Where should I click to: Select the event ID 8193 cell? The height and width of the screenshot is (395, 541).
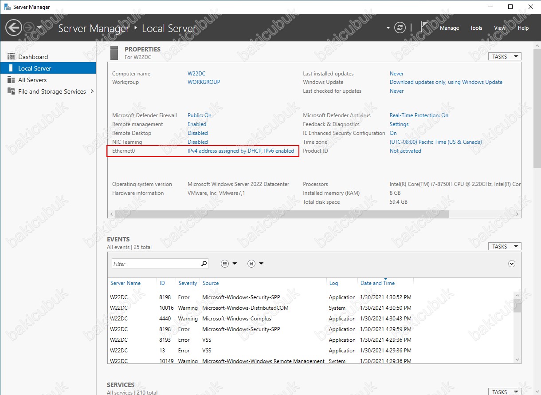coord(165,340)
